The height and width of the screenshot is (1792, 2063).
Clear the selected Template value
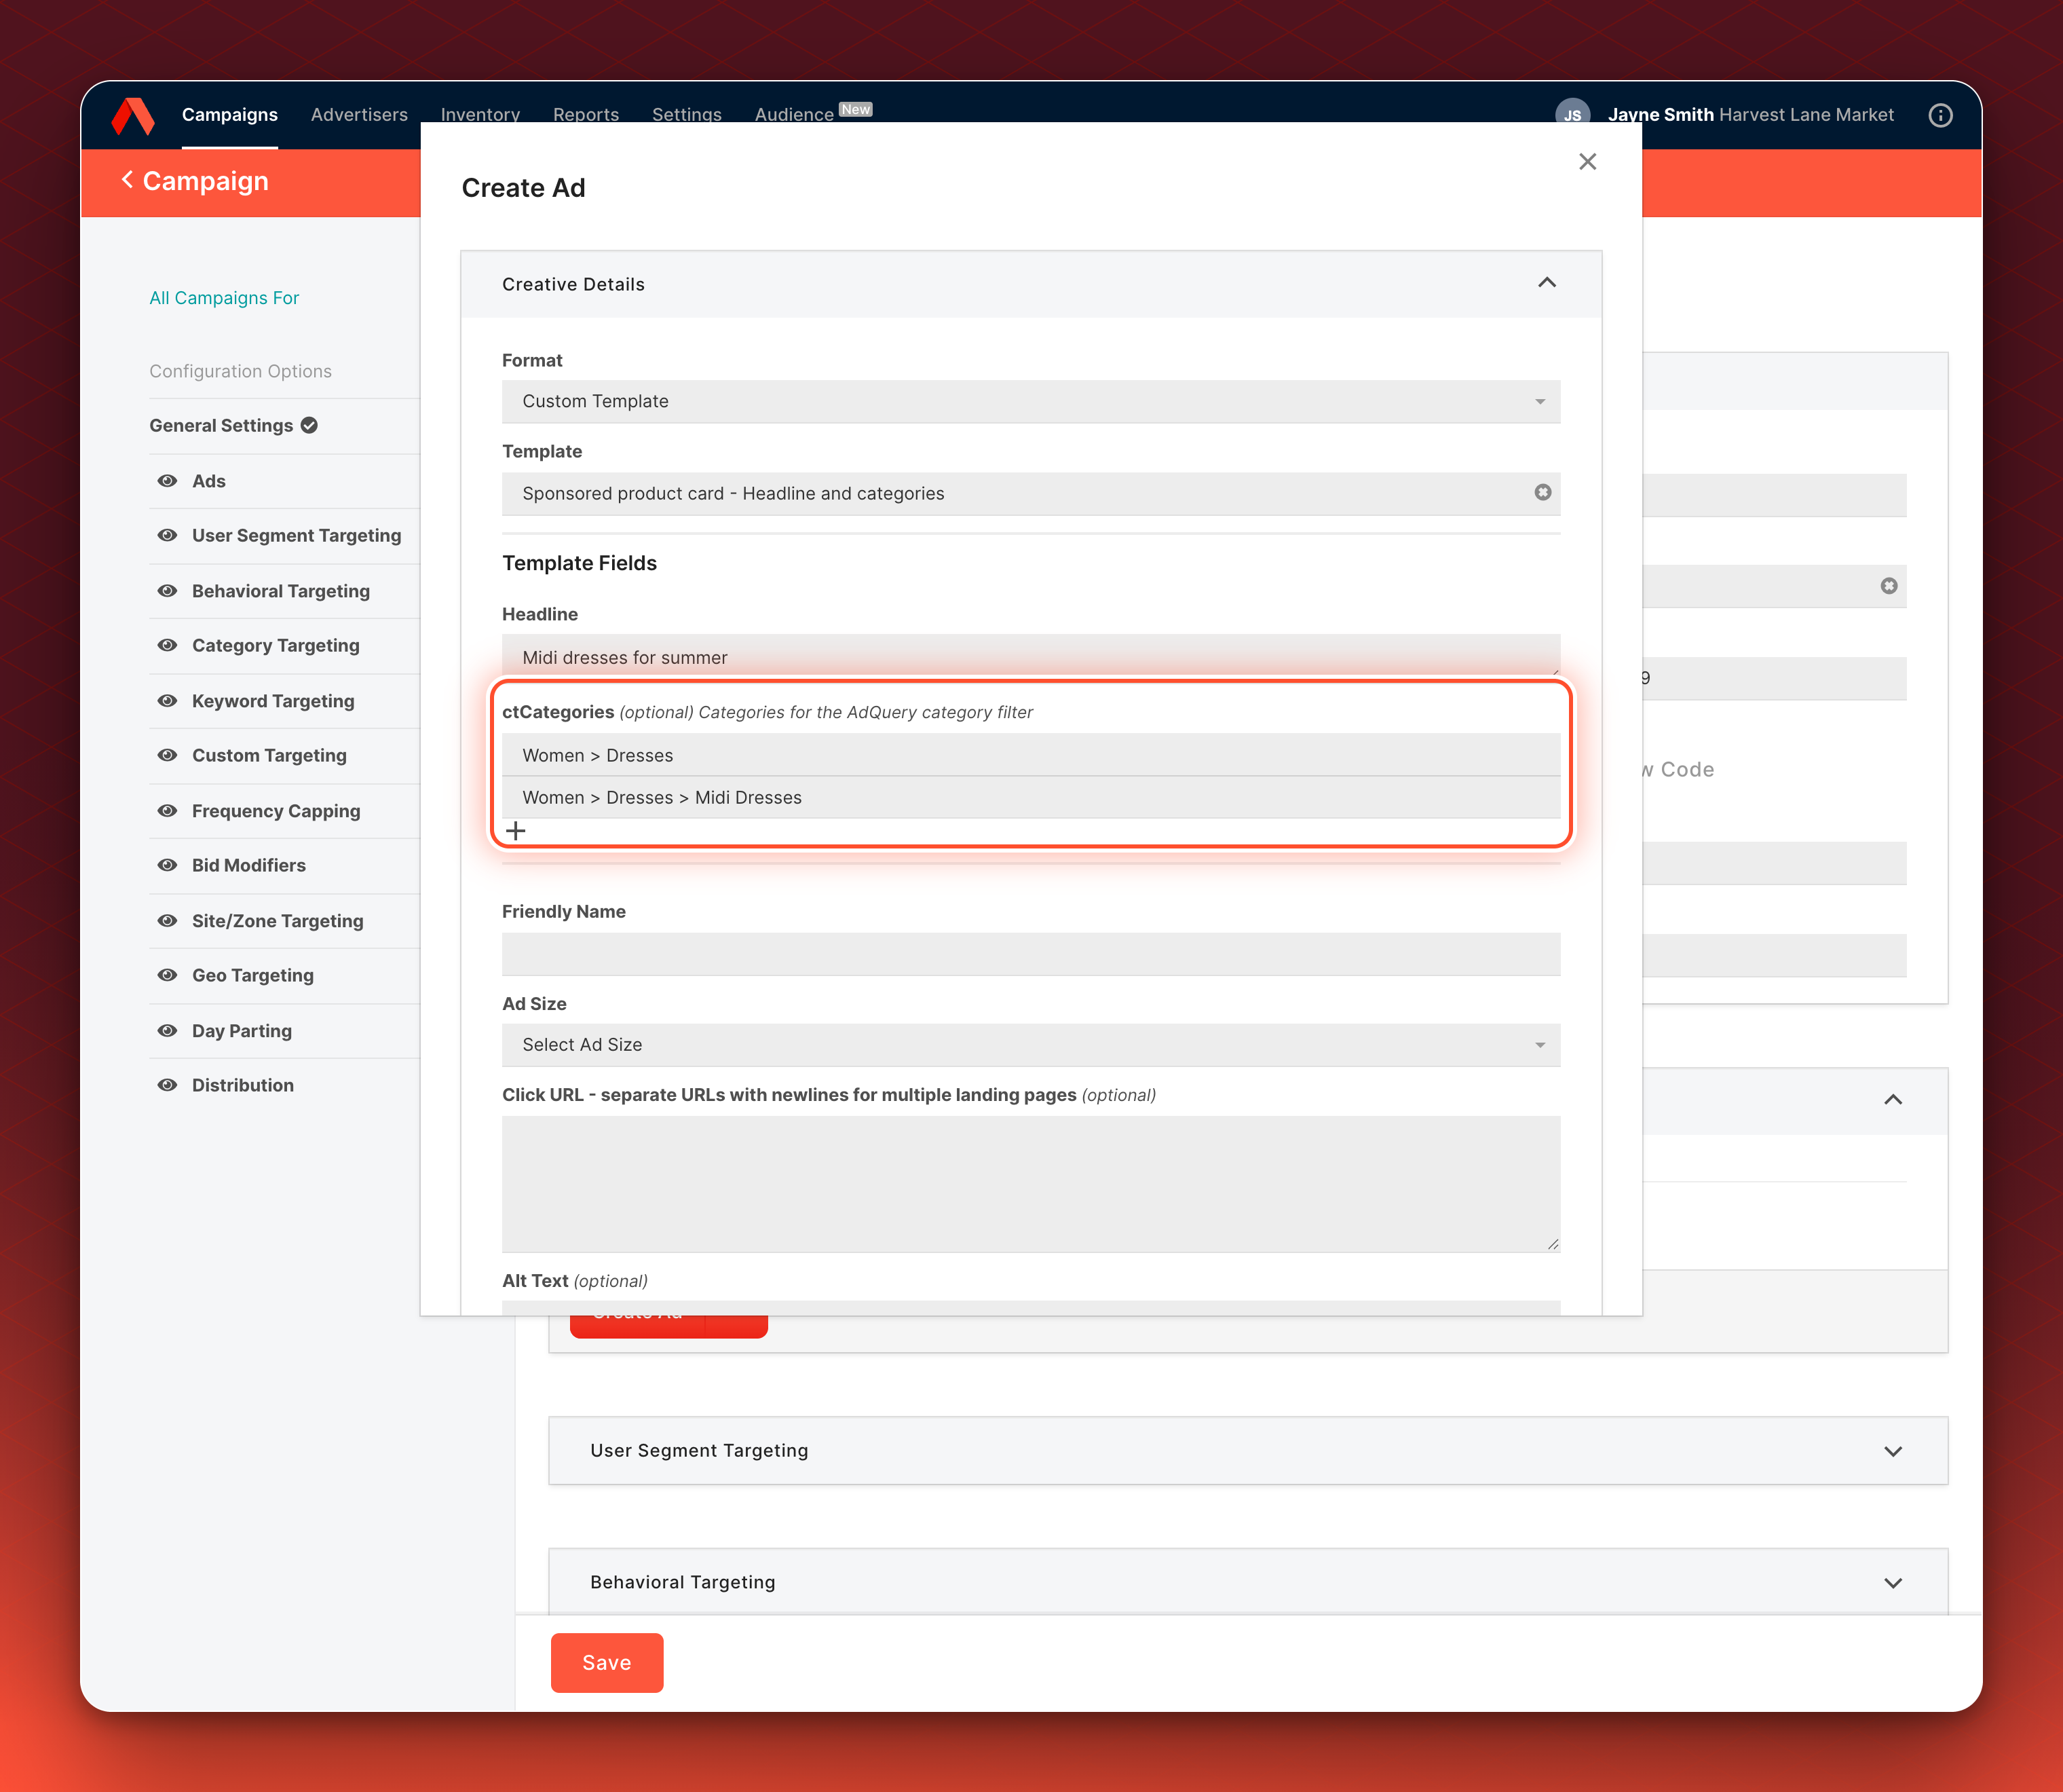(1542, 492)
